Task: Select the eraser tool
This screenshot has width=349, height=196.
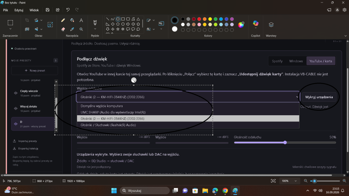Action: 63,29
